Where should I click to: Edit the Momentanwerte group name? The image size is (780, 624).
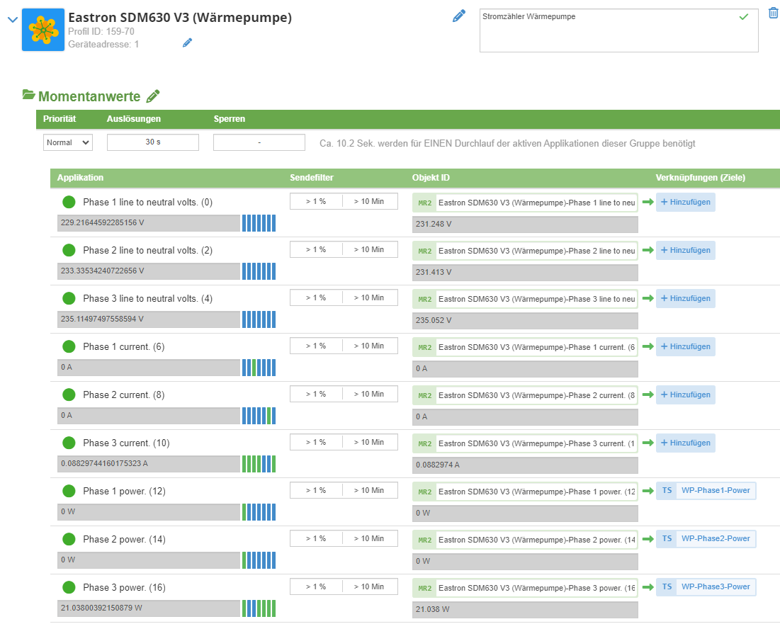point(153,96)
